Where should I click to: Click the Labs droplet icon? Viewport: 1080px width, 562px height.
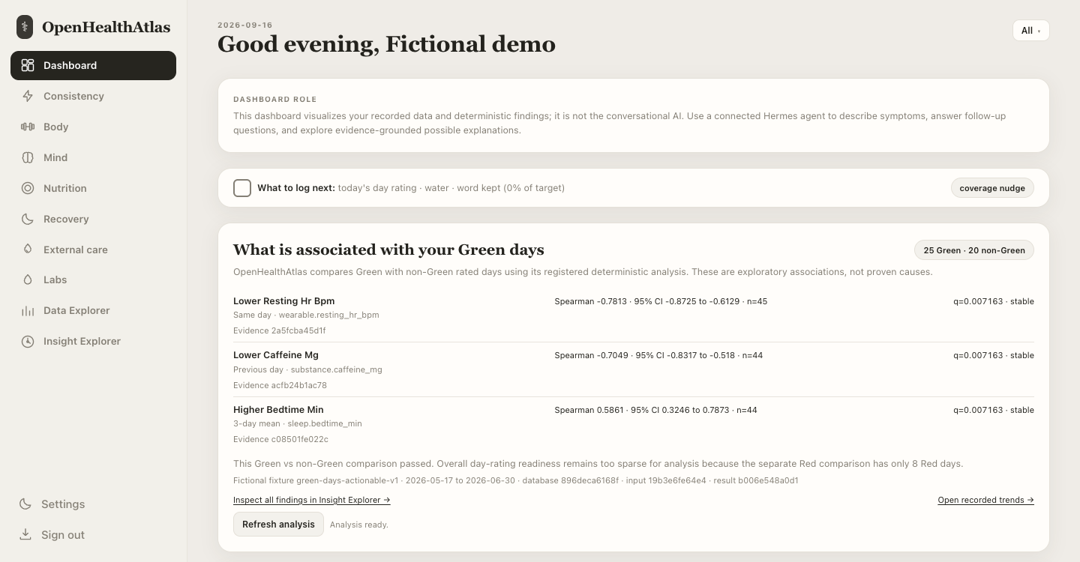click(x=28, y=280)
